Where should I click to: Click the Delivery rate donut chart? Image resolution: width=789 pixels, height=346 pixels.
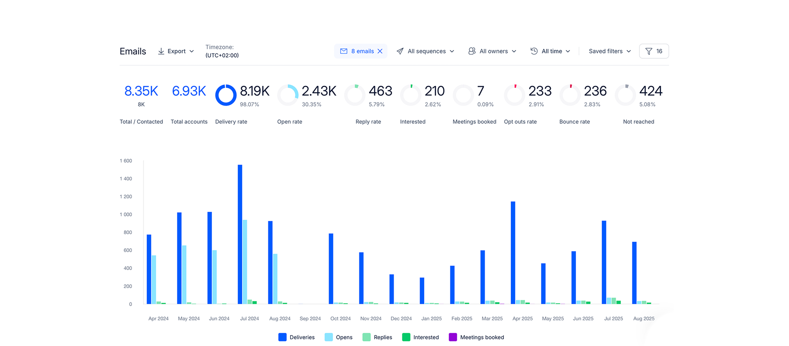(x=226, y=95)
